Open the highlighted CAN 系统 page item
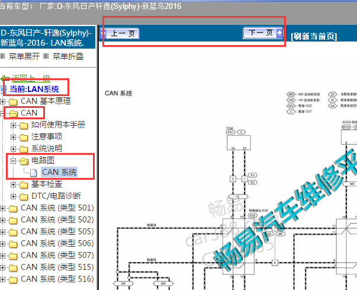Image resolution: width=357 pixels, height=290 pixels. [59, 172]
